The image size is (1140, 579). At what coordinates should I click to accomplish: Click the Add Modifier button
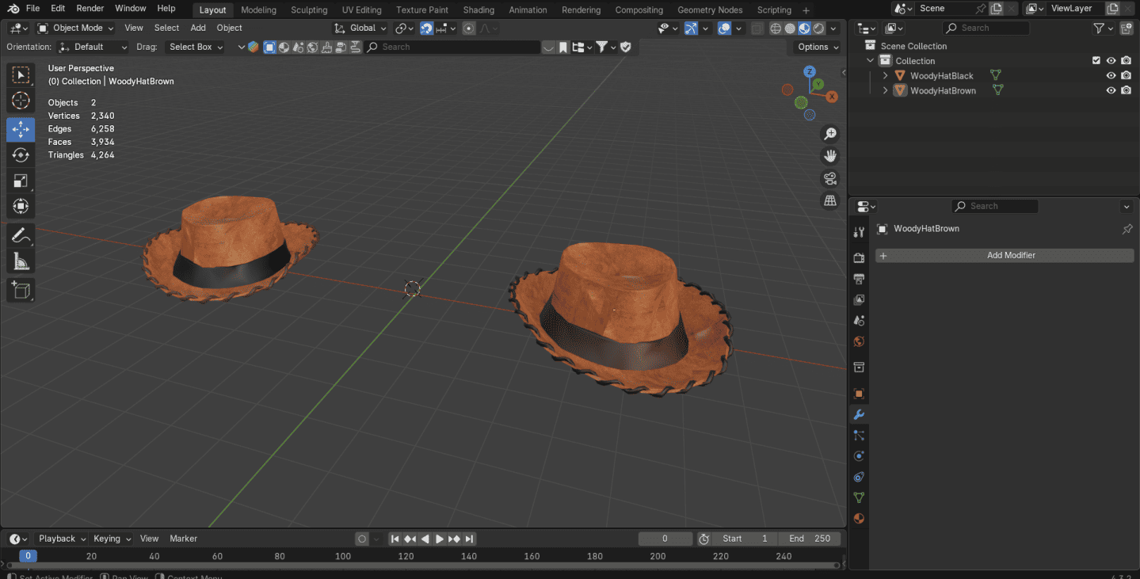pos(1004,256)
